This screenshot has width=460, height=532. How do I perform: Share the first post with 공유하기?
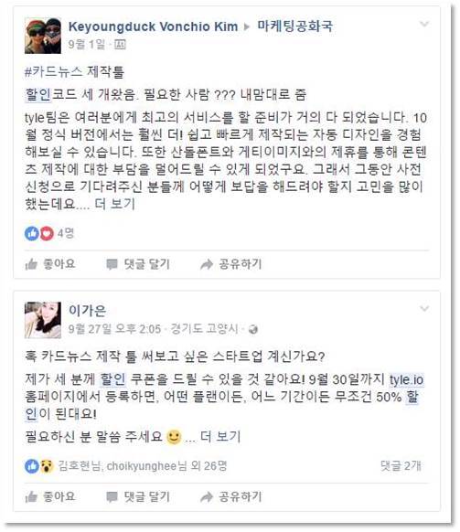(231, 263)
